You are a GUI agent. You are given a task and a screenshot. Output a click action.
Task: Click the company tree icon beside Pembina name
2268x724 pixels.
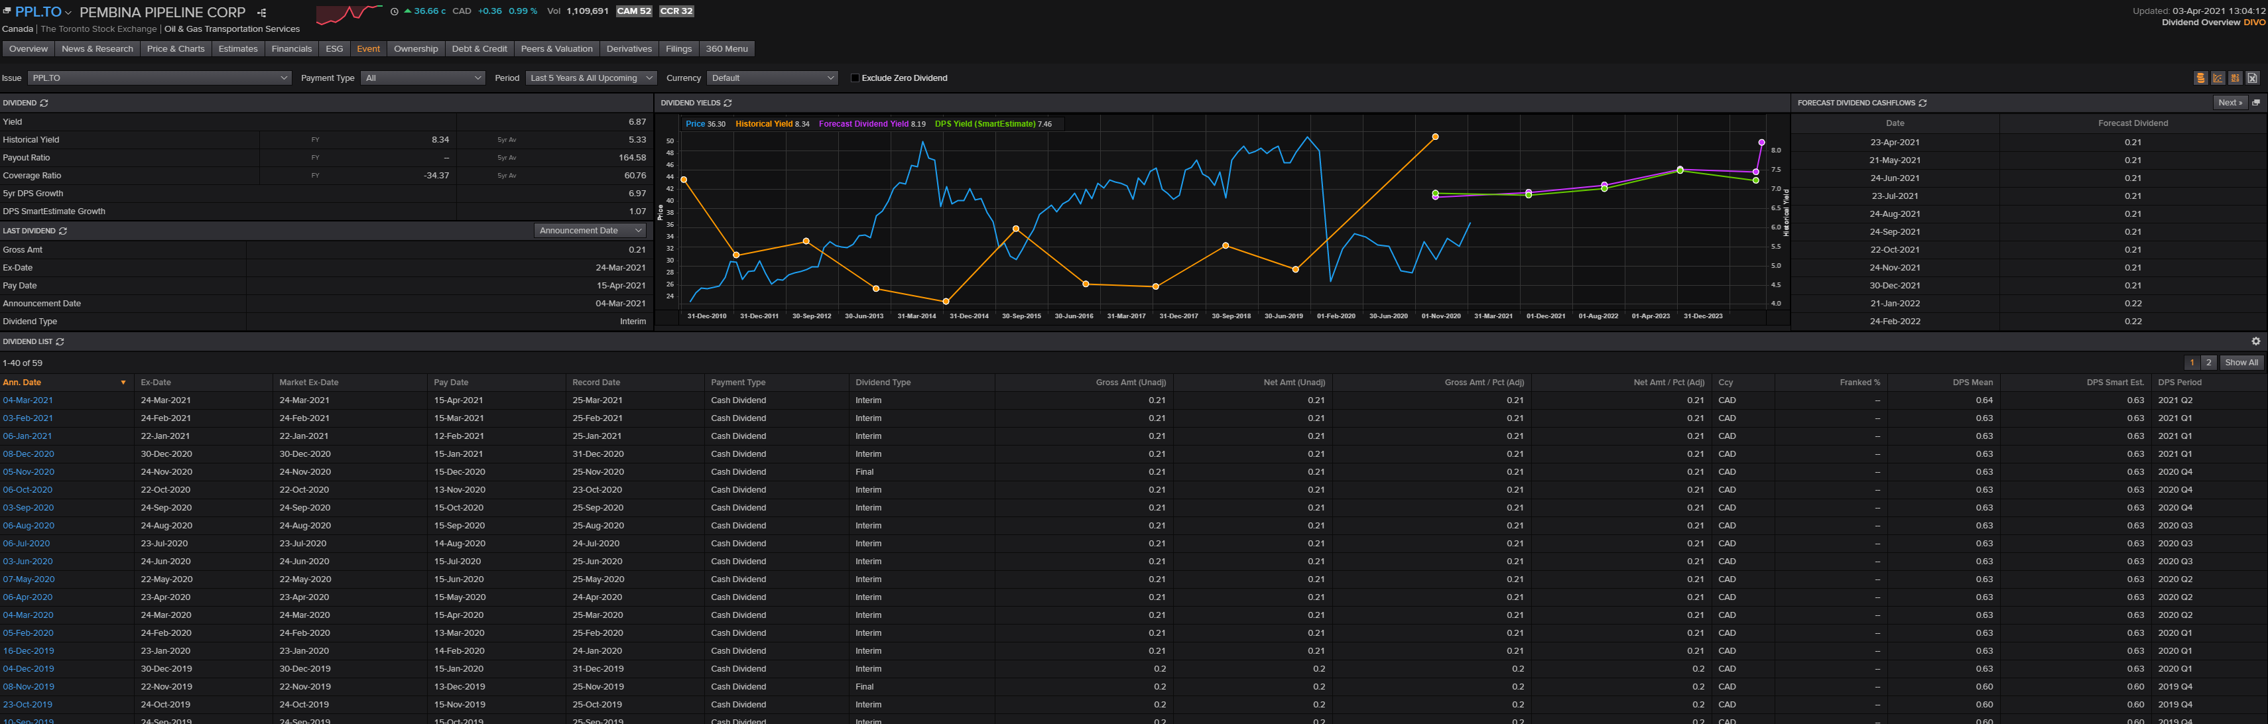pyautogui.click(x=261, y=13)
